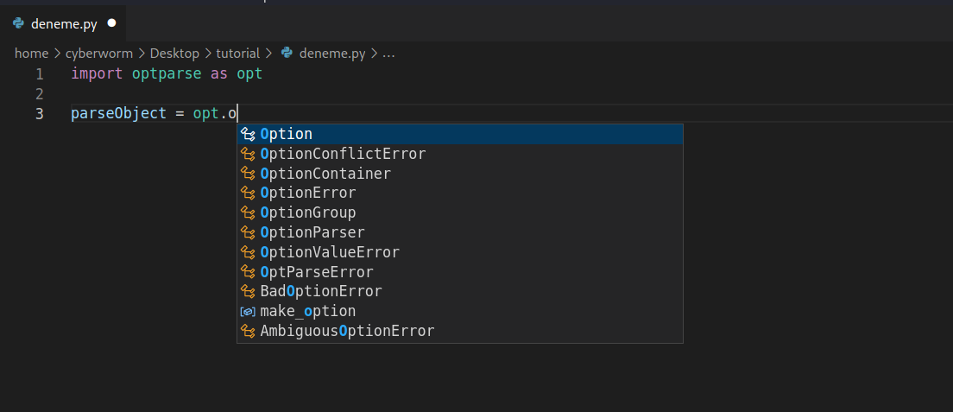Click line number 1 in the gutter
The image size is (953, 412).
tap(39, 74)
